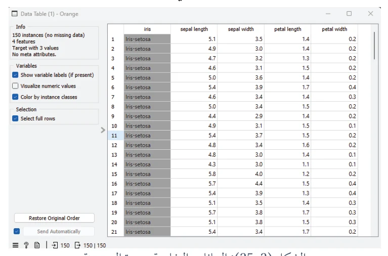Viewport: 388px width, 256px height.
Task: Open help via question mark icon
Action: point(26,245)
